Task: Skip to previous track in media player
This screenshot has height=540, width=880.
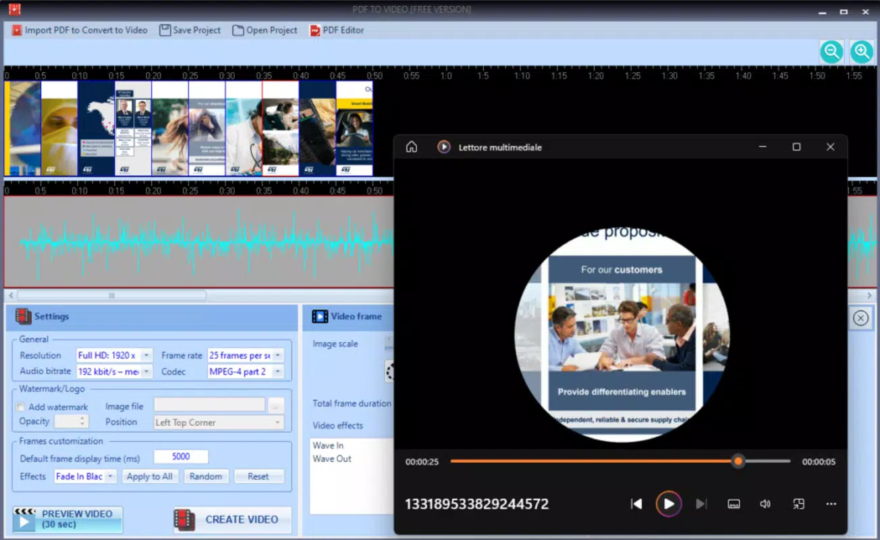Action: (636, 504)
